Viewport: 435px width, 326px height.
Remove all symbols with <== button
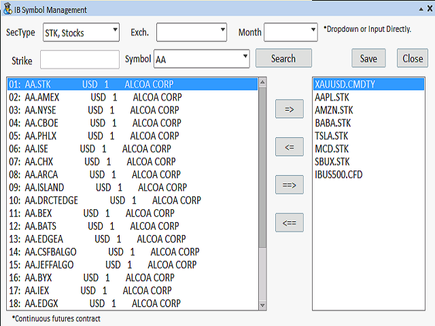pyautogui.click(x=290, y=223)
